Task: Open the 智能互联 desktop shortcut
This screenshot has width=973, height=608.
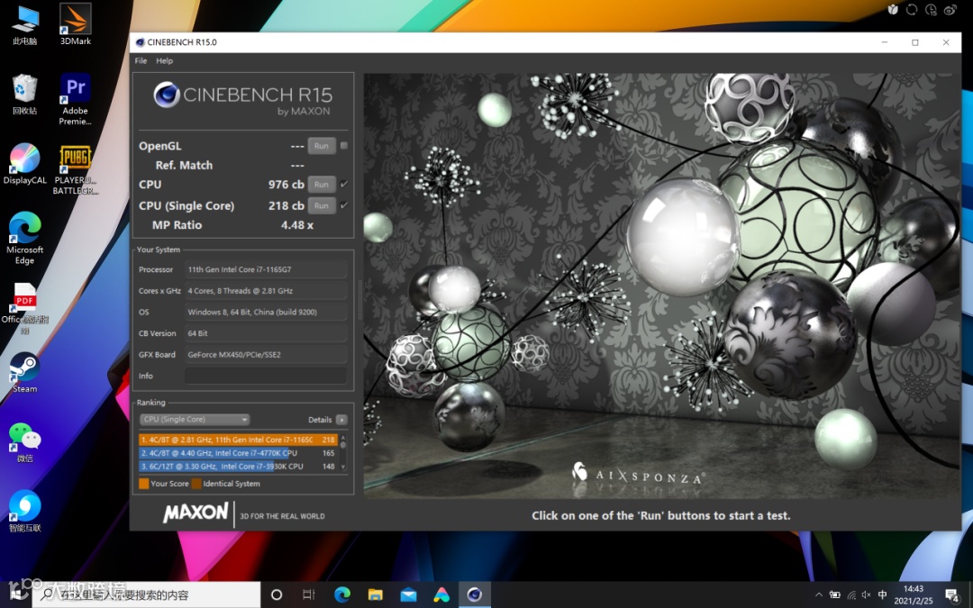Action: click(25, 512)
